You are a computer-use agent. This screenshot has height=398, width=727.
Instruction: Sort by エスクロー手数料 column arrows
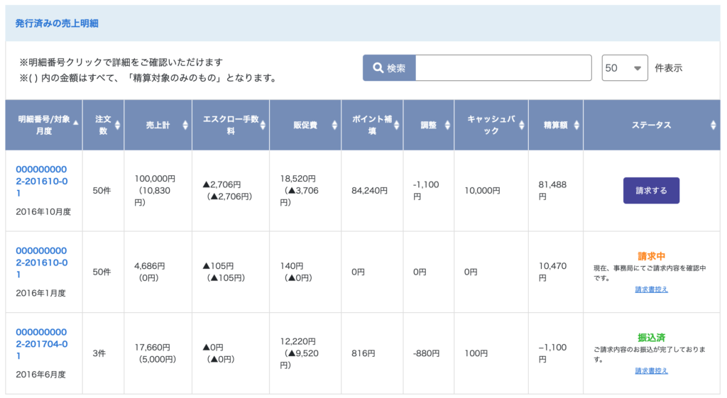263,125
